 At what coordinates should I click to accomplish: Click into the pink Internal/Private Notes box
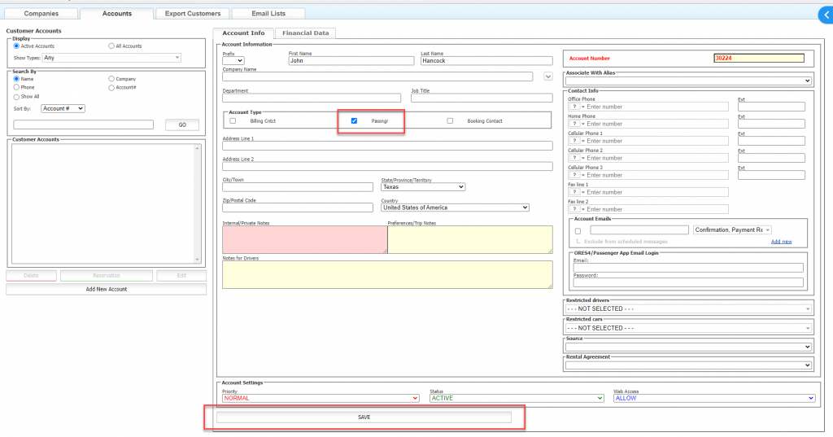304,240
